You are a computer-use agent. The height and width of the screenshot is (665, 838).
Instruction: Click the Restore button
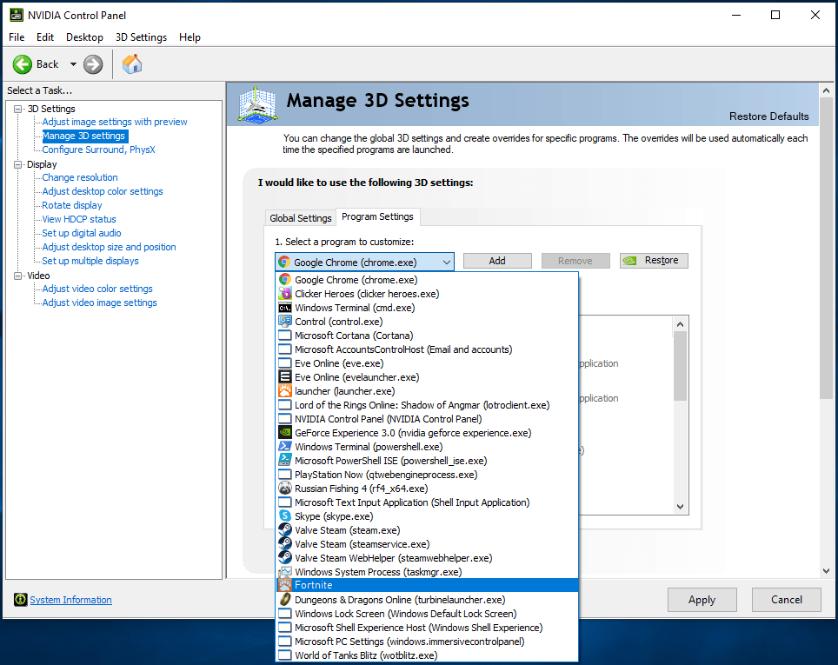[x=654, y=260]
